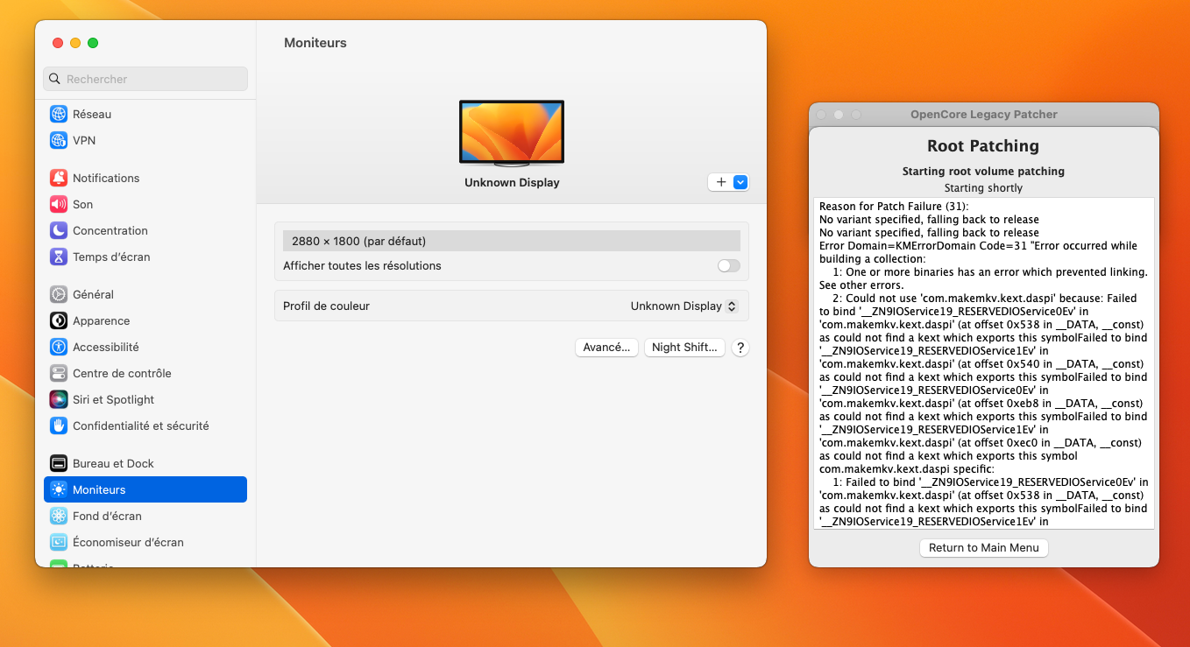
Task: Open Fond d'écran settings
Action: point(145,516)
